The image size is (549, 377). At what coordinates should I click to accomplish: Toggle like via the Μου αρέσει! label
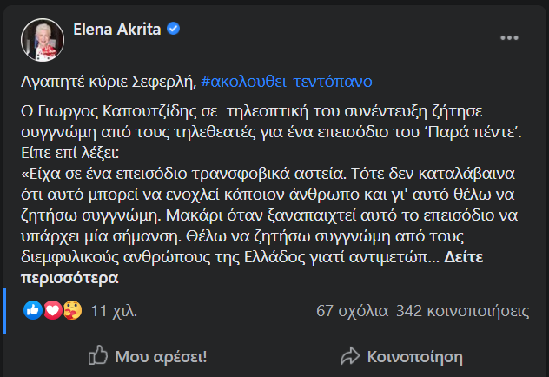click(x=161, y=356)
